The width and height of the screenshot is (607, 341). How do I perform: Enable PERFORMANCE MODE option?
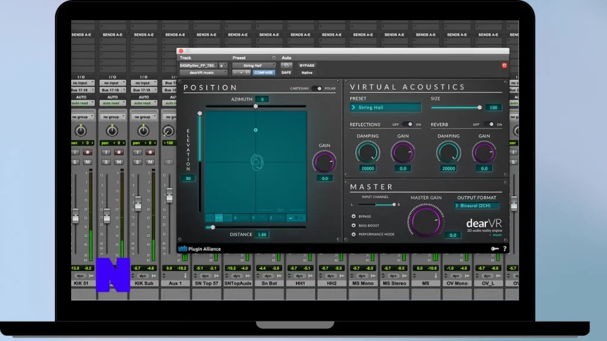353,234
